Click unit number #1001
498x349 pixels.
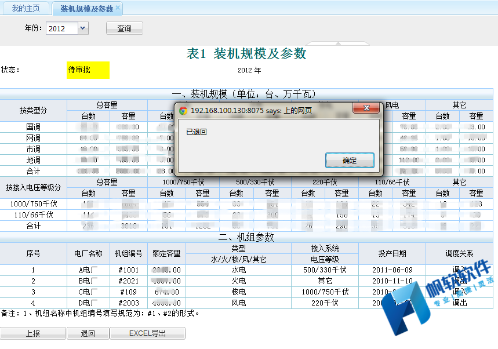pos(129,270)
